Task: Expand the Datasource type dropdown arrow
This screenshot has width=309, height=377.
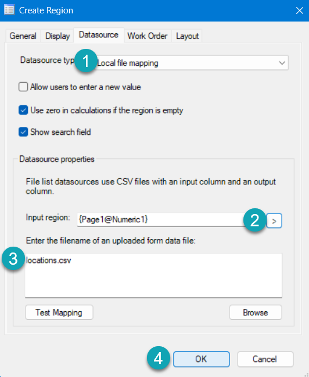Action: pyautogui.click(x=282, y=63)
